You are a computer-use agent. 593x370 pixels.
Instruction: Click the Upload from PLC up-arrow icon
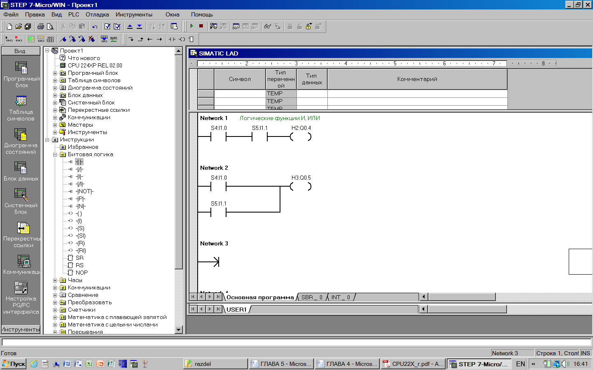coord(130,26)
